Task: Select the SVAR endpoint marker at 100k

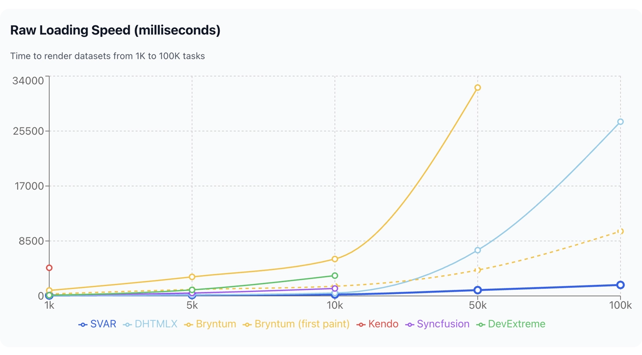Action: click(620, 284)
